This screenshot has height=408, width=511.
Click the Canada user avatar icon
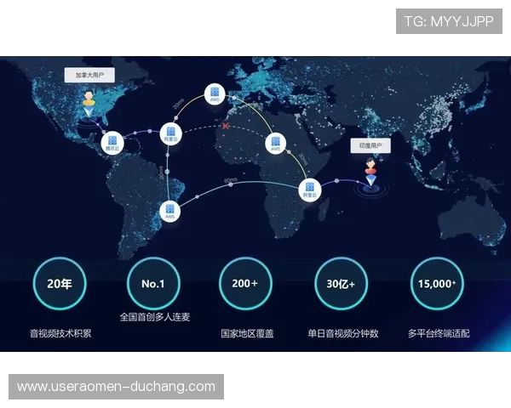pos(89,102)
